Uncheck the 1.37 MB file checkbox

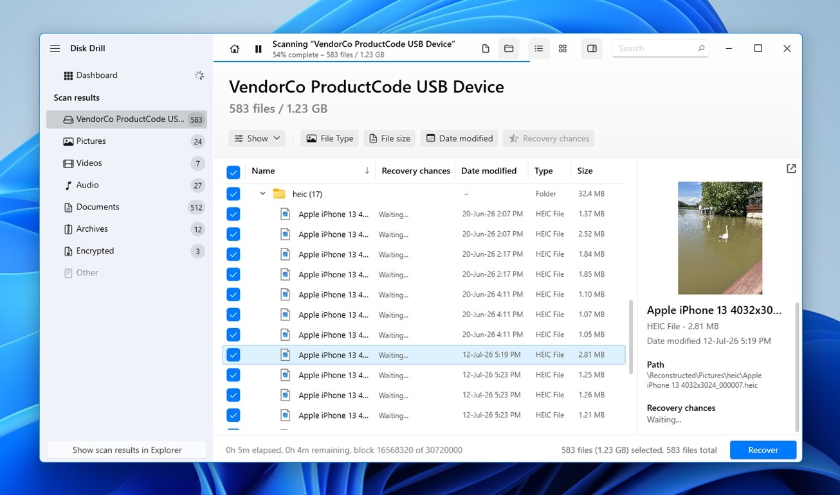(233, 214)
